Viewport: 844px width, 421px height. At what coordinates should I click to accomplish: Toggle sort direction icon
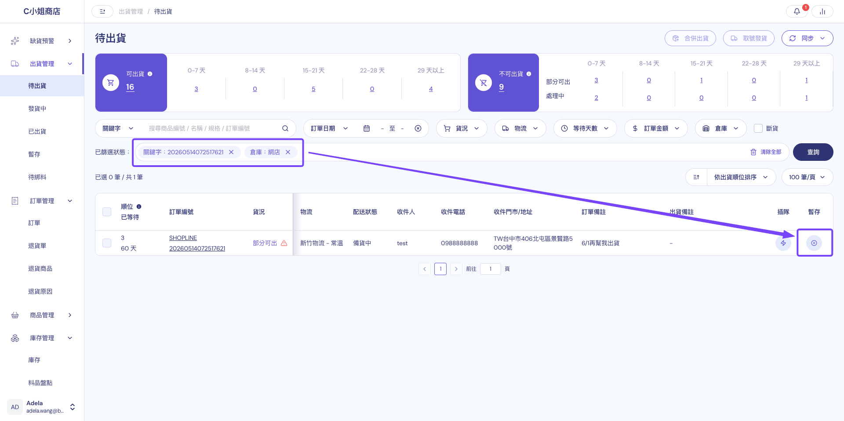pyautogui.click(x=696, y=177)
